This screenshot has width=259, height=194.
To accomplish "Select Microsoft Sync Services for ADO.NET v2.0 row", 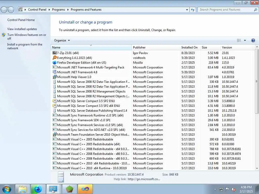I will [x=152, y=130].
